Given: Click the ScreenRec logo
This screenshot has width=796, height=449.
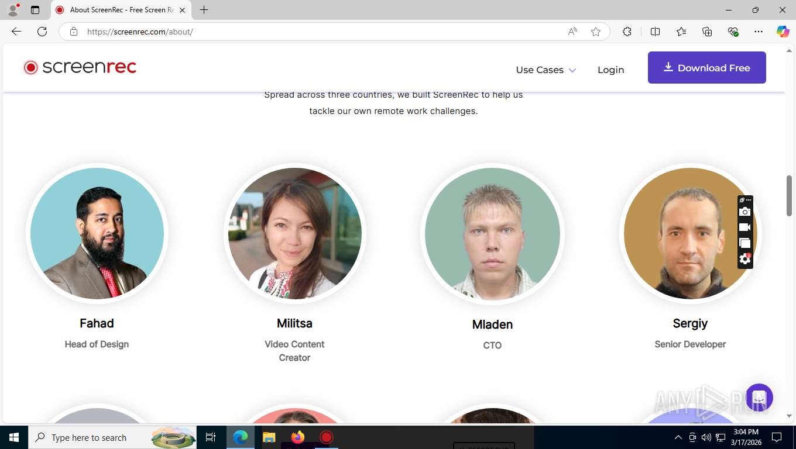Looking at the screenshot, I should pos(80,67).
